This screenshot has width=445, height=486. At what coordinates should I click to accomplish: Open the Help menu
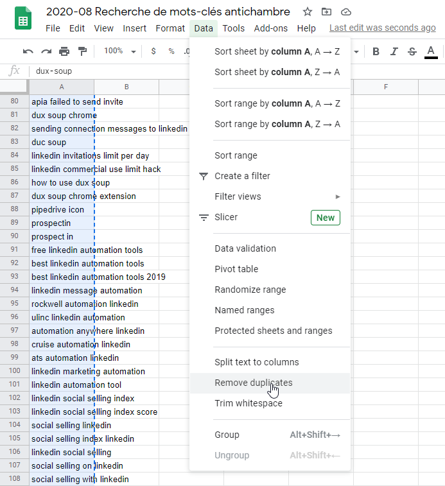click(x=306, y=28)
